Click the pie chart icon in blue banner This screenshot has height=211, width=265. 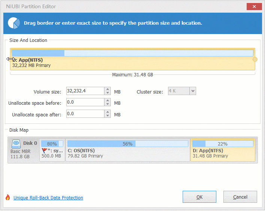click(14, 23)
